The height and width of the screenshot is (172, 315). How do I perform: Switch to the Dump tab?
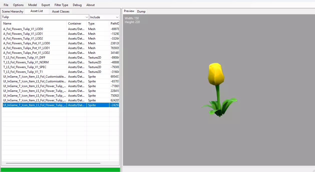coord(141,12)
